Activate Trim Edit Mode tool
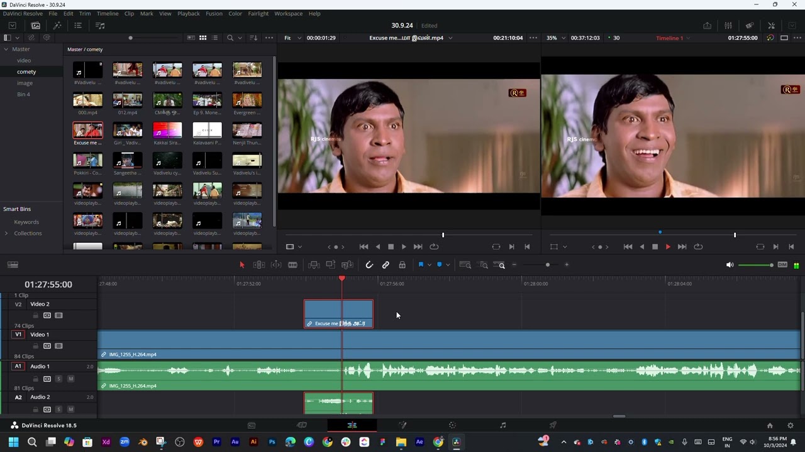 [258, 265]
